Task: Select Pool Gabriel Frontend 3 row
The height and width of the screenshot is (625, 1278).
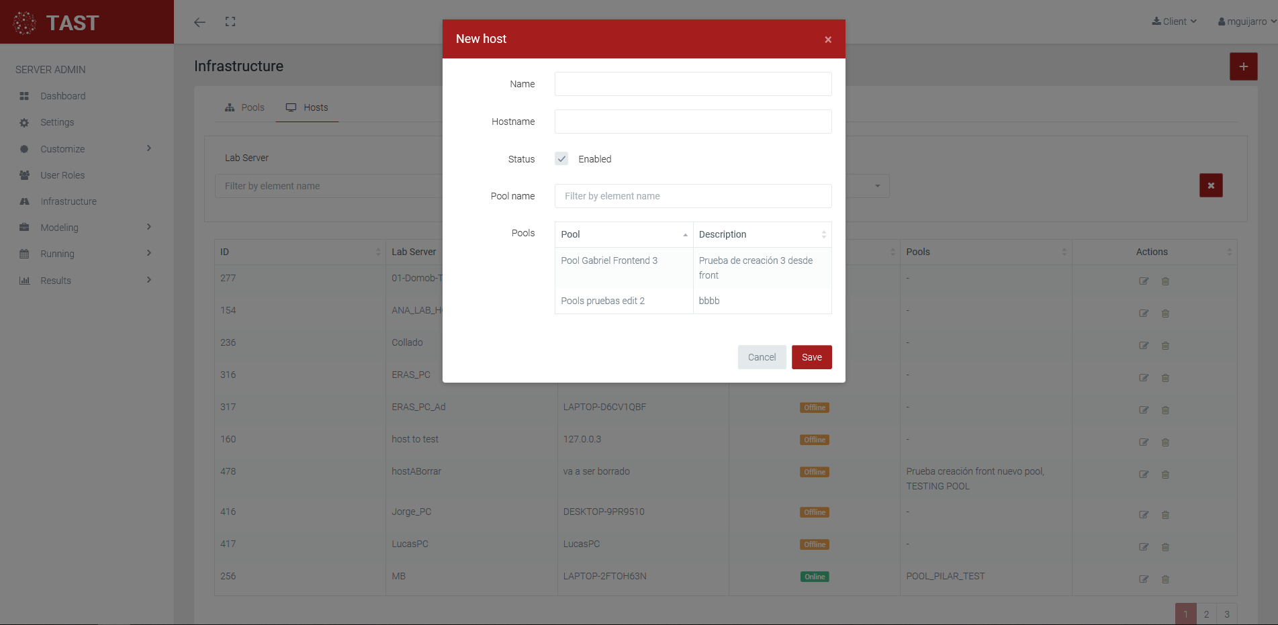Action: [x=609, y=260]
